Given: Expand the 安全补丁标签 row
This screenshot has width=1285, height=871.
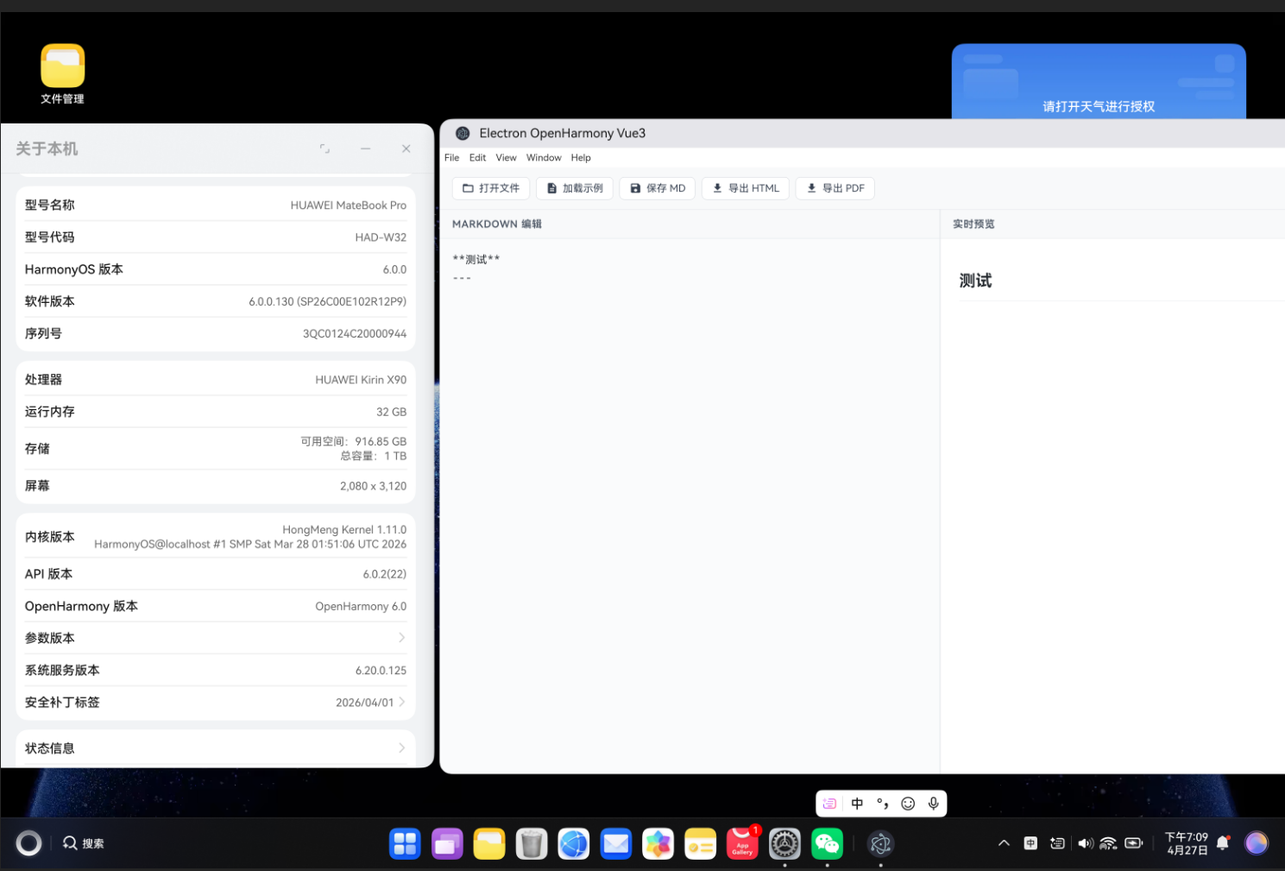Looking at the screenshot, I should tap(215, 703).
